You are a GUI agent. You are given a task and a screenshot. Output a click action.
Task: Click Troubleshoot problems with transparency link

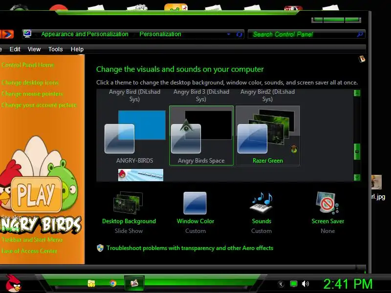[x=190, y=248]
